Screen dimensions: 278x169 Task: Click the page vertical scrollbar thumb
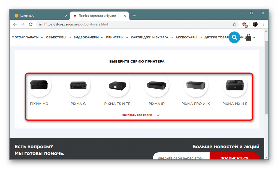(266, 78)
